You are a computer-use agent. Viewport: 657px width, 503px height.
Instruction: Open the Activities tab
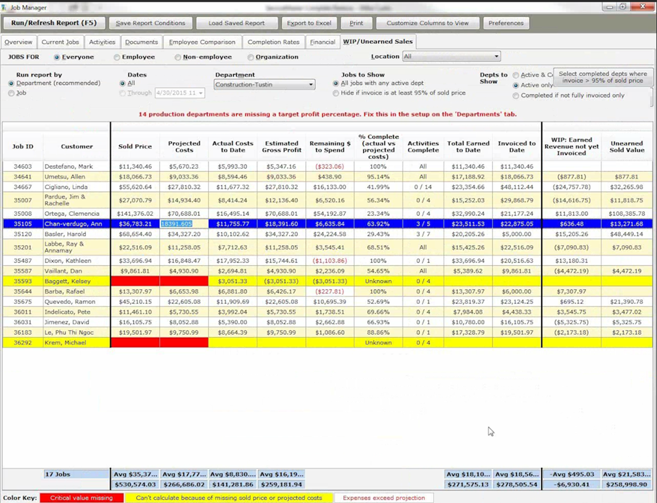pyautogui.click(x=102, y=42)
